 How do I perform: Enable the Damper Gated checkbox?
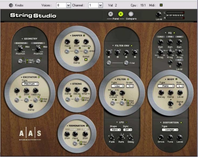pyautogui.click(x=86, y=59)
